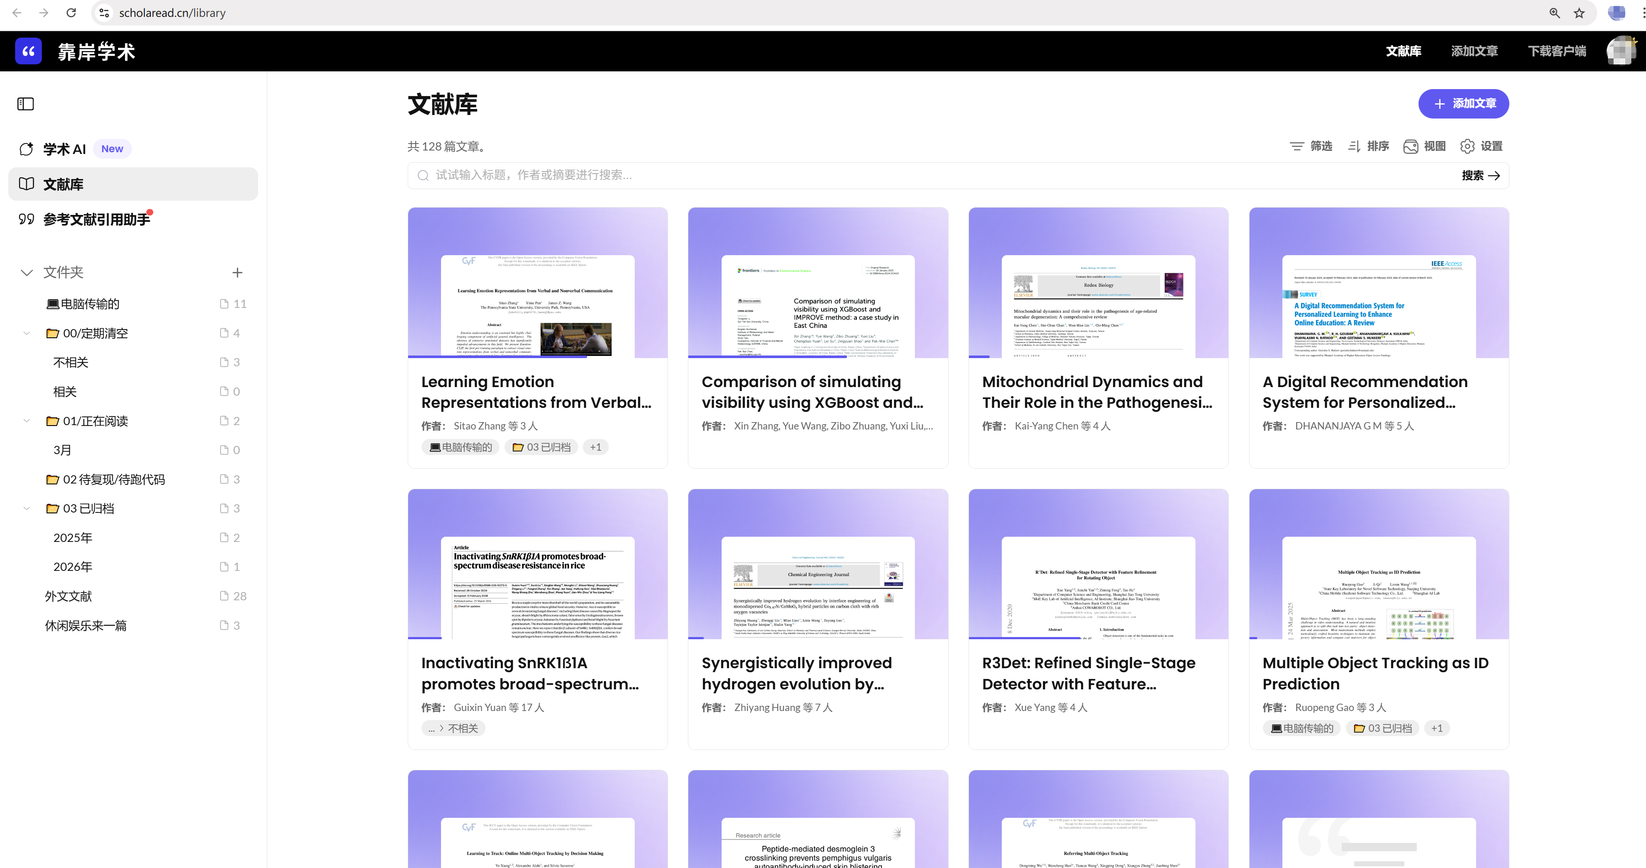
Task: Open 下载客户端 in top navigation
Action: [1557, 51]
